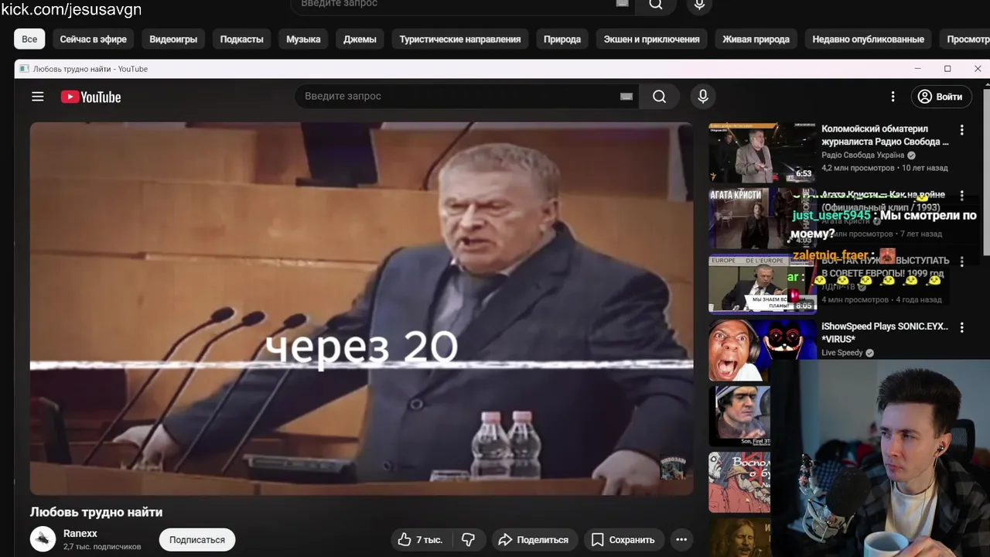This screenshot has width=990, height=557.
Task: Click the 2,7 тыс. подписчиков text
Action: tap(102, 547)
